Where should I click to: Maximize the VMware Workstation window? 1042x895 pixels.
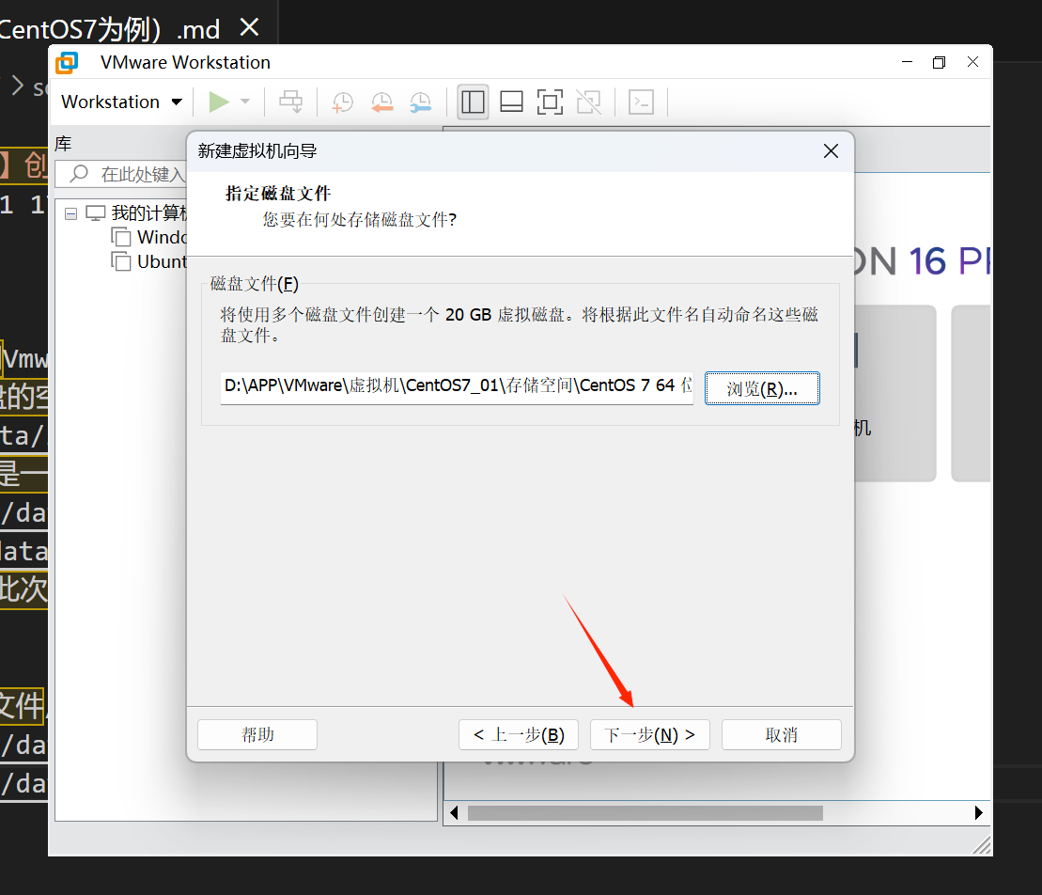click(x=939, y=62)
